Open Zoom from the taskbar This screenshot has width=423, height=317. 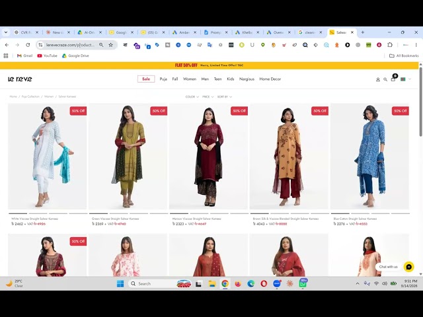[x=277, y=283]
